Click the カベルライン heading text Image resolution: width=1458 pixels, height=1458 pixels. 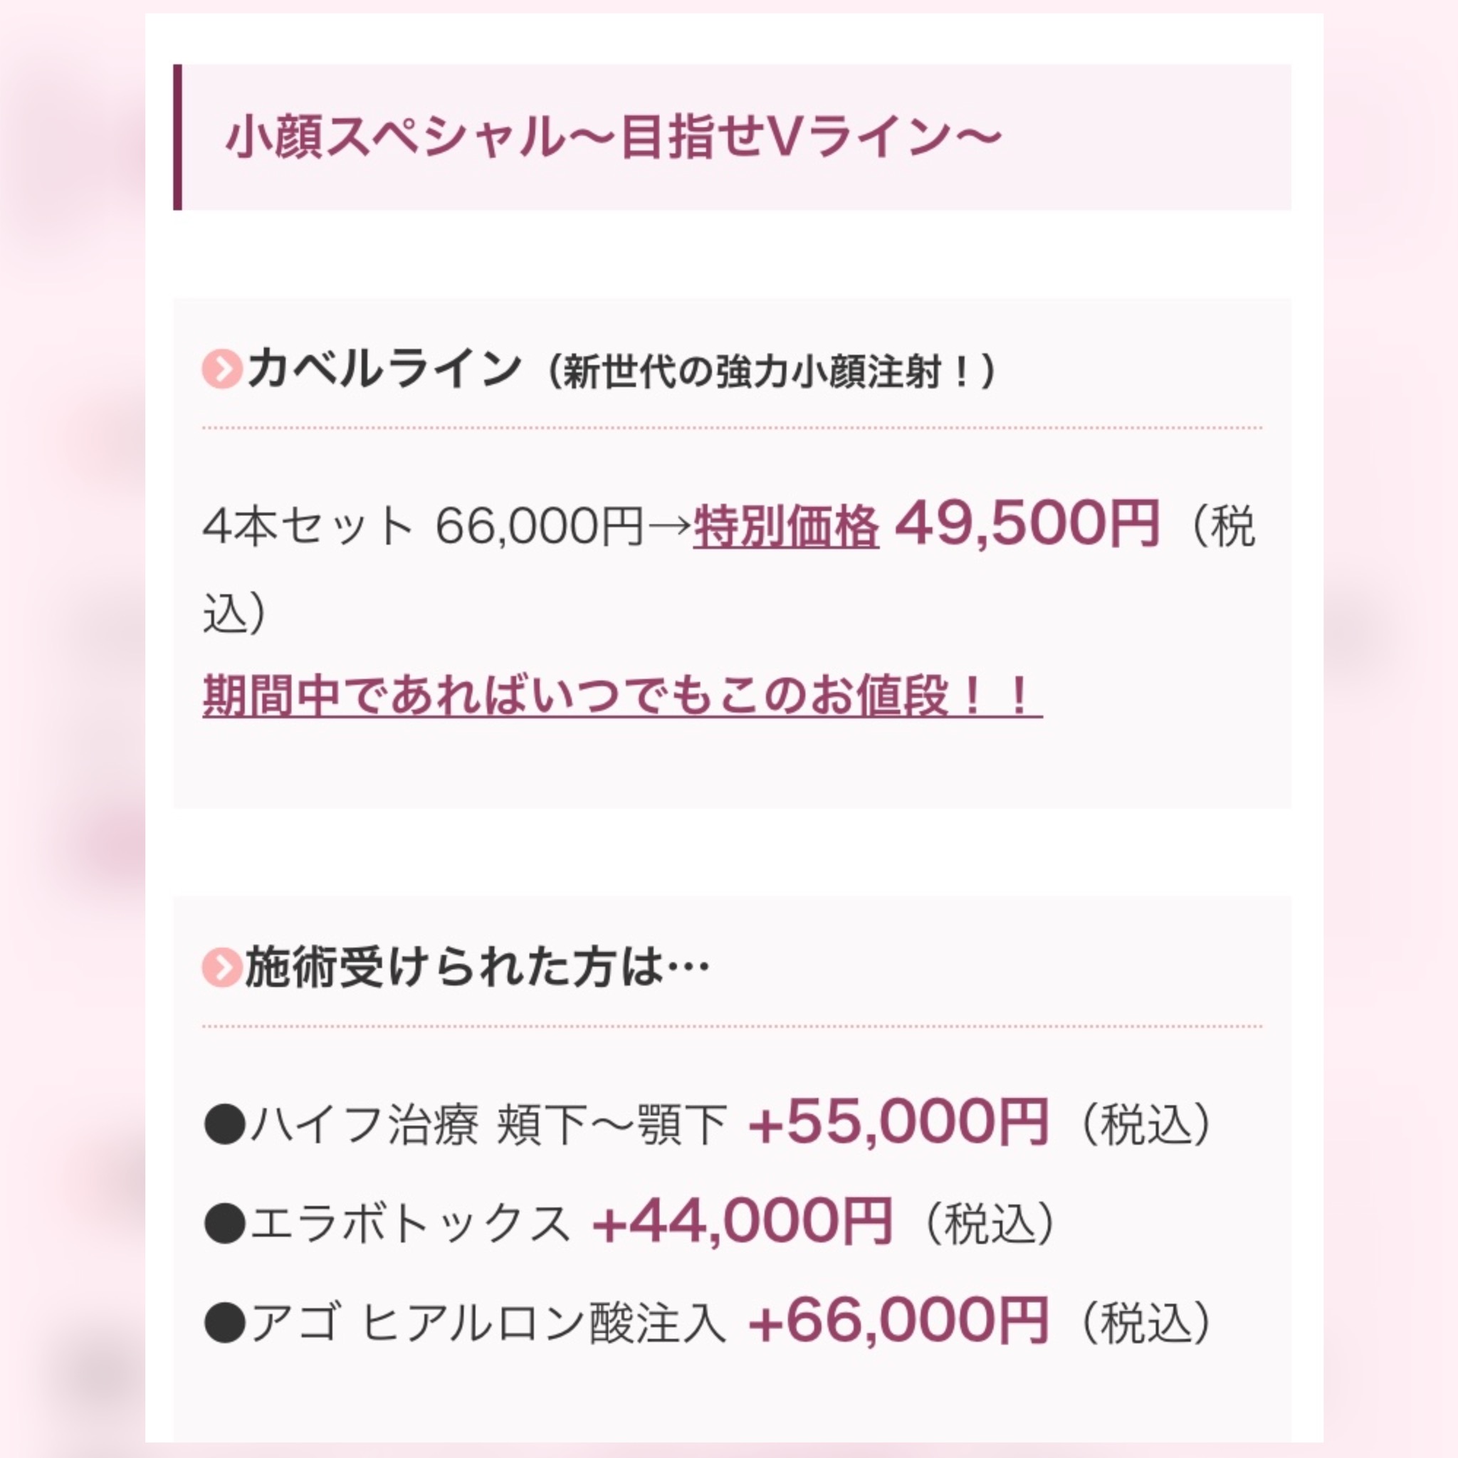coord(384,369)
